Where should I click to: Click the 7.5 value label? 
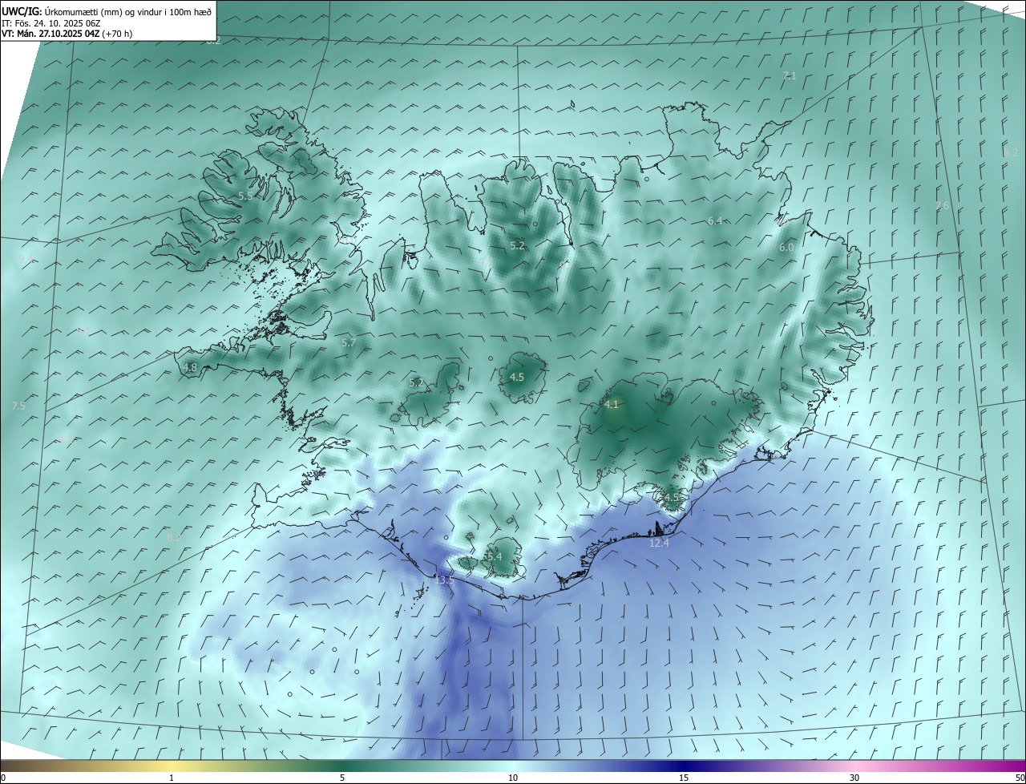pyautogui.click(x=18, y=406)
